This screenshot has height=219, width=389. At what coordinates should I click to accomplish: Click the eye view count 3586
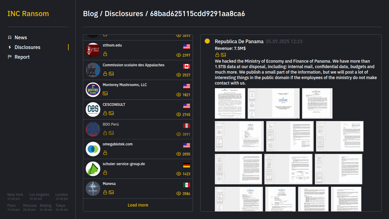tap(183, 193)
